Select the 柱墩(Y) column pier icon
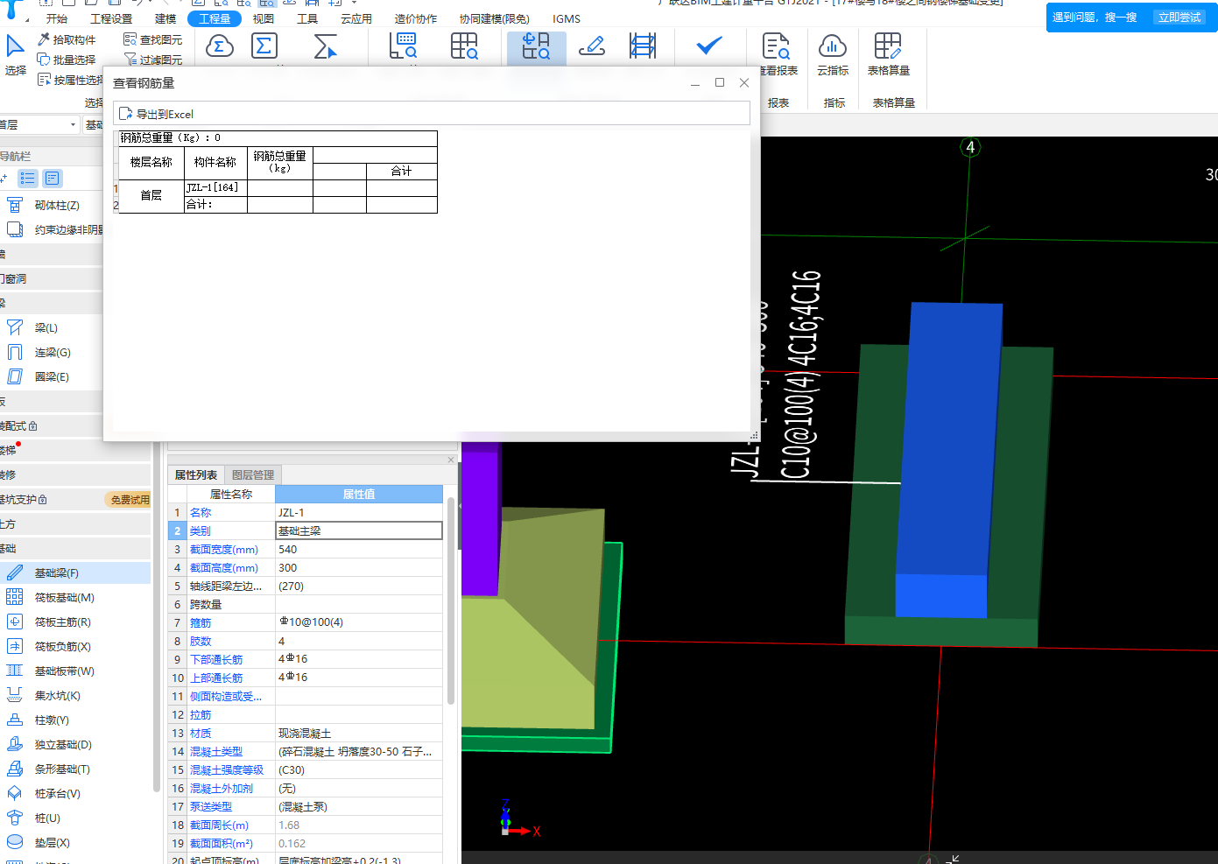Image resolution: width=1218 pixels, height=864 pixels. click(x=15, y=720)
